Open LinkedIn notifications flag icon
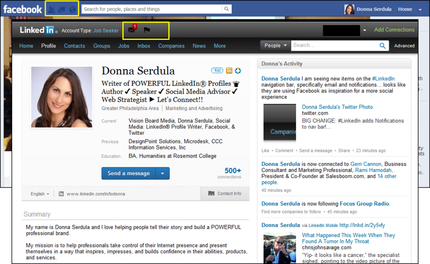 pos(147,30)
